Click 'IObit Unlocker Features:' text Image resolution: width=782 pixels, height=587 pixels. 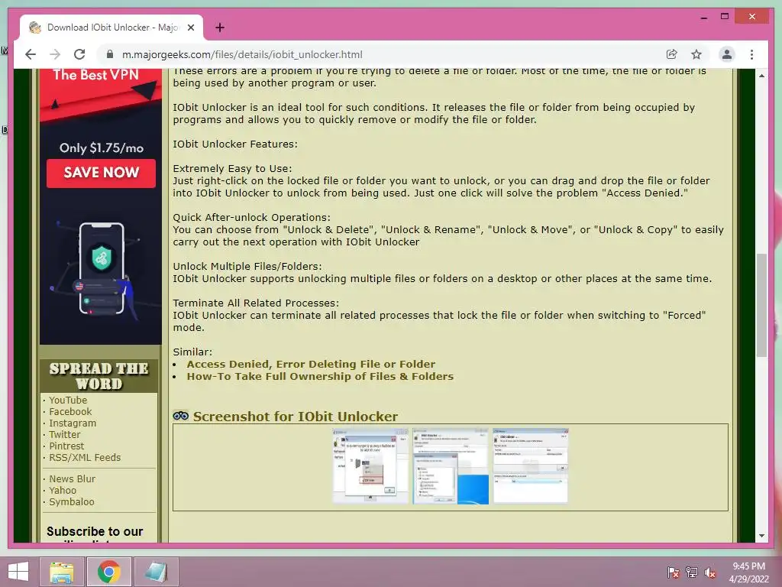tap(235, 144)
